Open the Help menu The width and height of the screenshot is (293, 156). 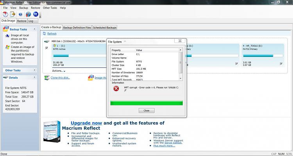coord(63,8)
